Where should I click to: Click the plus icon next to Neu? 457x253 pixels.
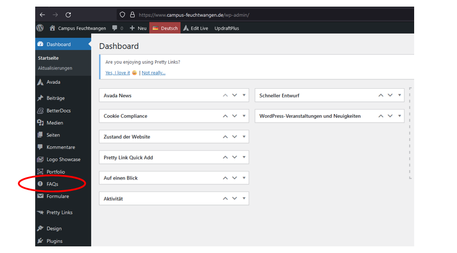[132, 28]
